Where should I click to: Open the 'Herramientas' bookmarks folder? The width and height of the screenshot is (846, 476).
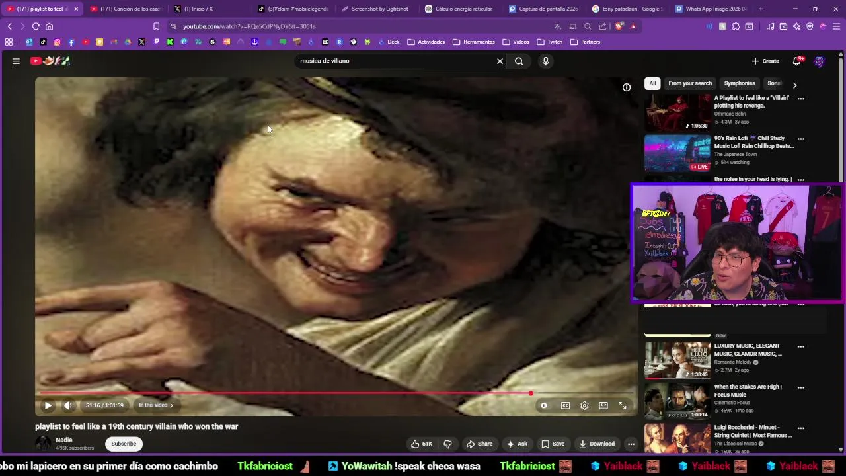click(473, 42)
